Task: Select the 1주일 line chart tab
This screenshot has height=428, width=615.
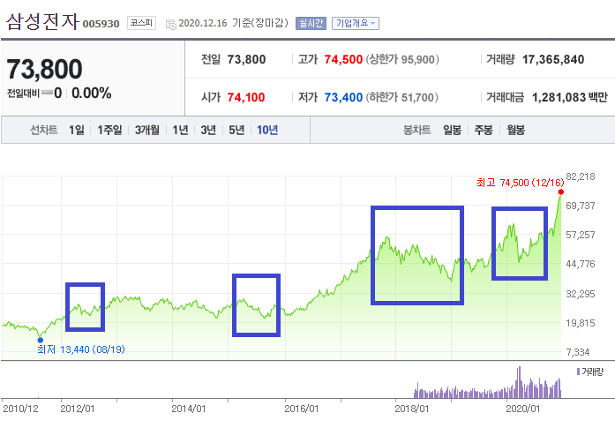Action: pos(109,130)
